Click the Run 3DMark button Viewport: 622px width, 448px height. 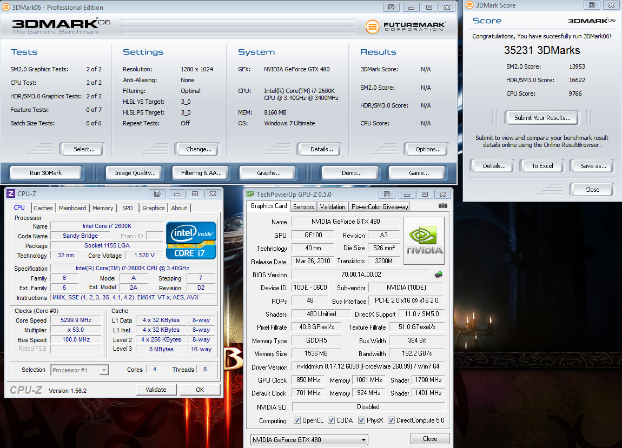click(x=45, y=173)
